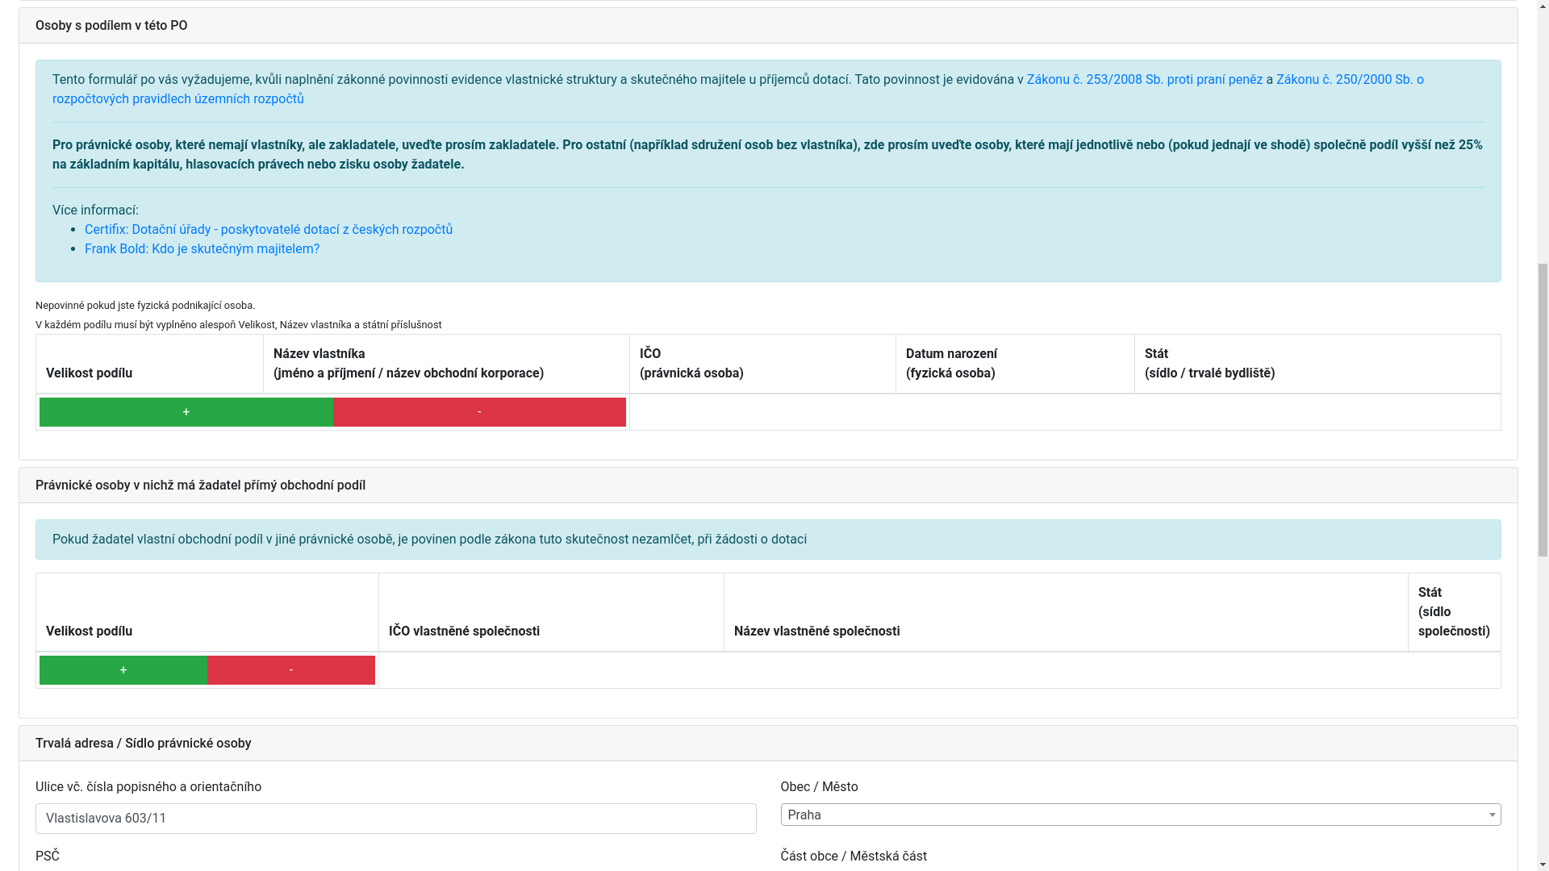Add a row in the owned companies table
1549x871 pixels.
point(123,670)
